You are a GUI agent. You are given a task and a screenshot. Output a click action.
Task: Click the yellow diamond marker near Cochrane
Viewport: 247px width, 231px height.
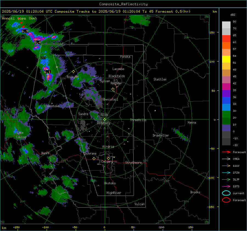click(x=94, y=158)
